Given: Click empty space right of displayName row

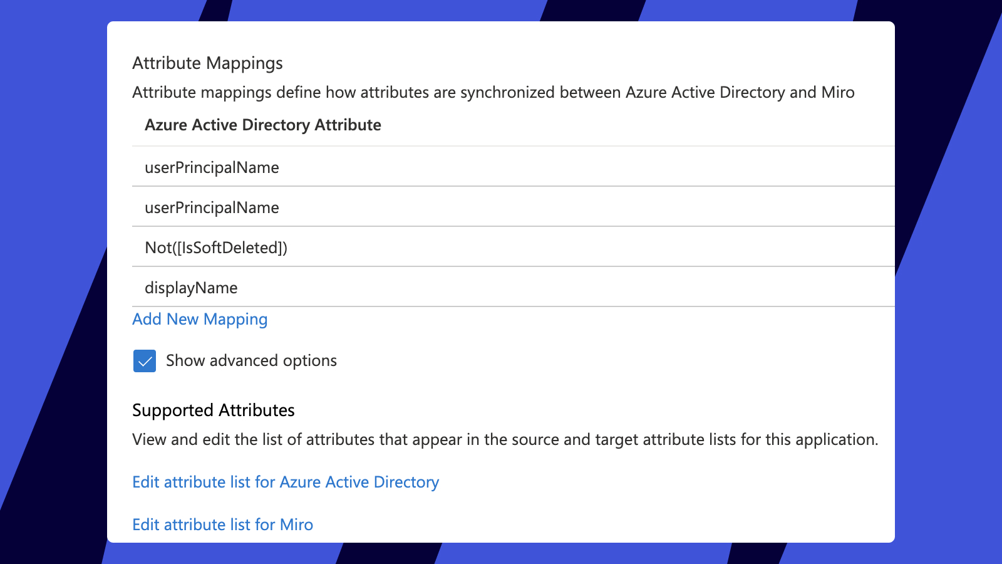Looking at the screenshot, I should 564,288.
